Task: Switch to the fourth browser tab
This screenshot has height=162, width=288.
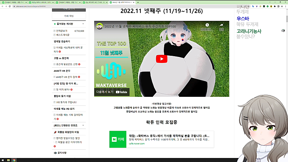Action: pyautogui.click(x=95, y=3)
